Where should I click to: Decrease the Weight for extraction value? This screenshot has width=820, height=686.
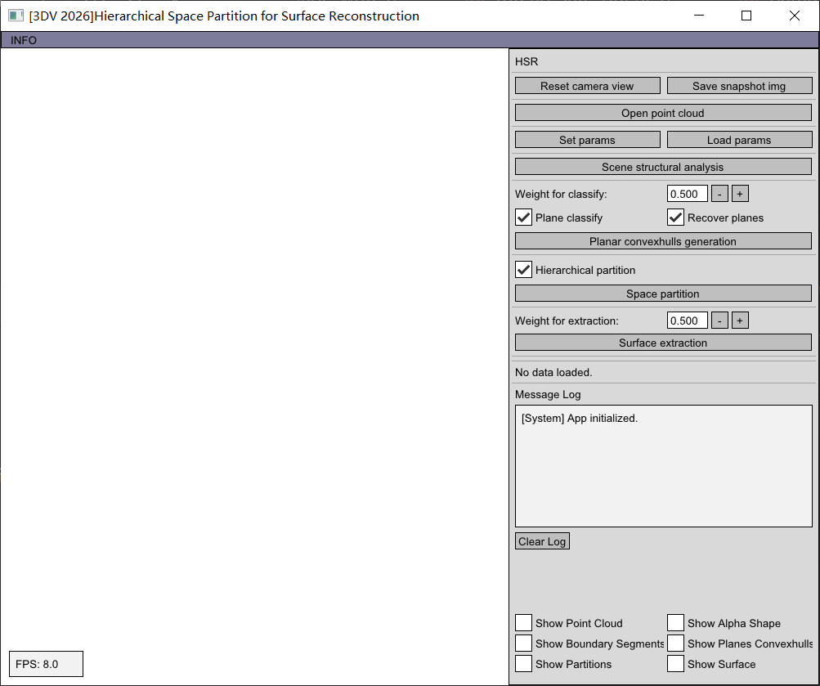pos(719,320)
